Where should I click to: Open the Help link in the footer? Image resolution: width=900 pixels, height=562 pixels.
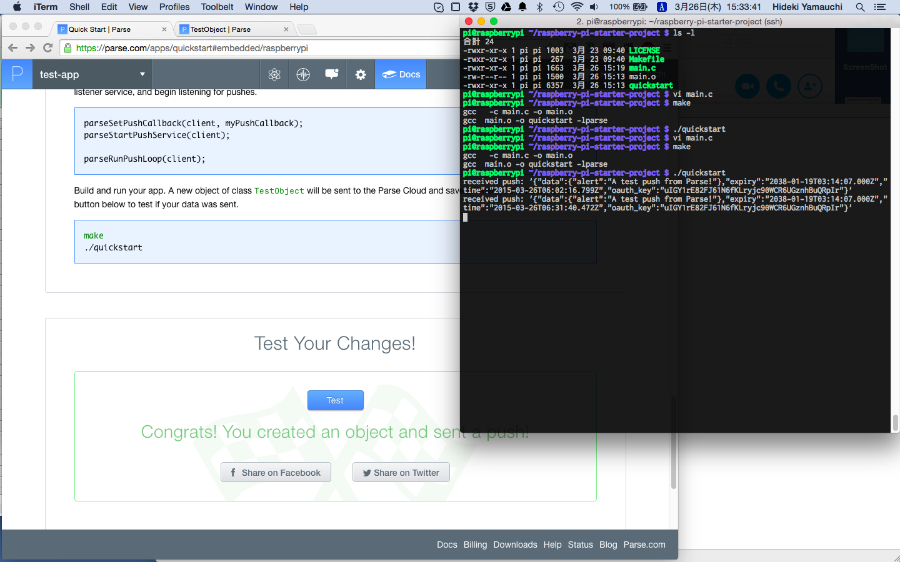tap(552, 545)
